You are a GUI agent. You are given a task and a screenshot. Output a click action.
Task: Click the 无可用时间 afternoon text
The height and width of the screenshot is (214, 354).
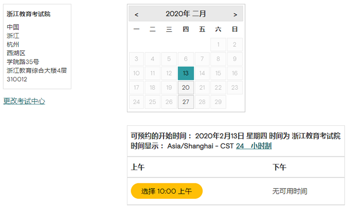click(290, 191)
